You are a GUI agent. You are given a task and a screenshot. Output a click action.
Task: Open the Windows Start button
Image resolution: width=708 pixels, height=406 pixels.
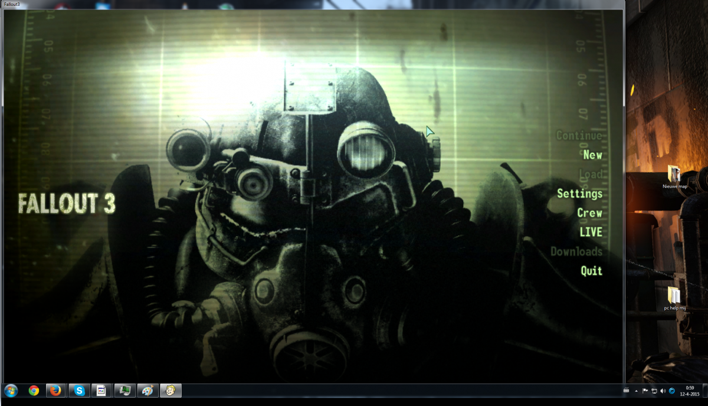(11, 391)
